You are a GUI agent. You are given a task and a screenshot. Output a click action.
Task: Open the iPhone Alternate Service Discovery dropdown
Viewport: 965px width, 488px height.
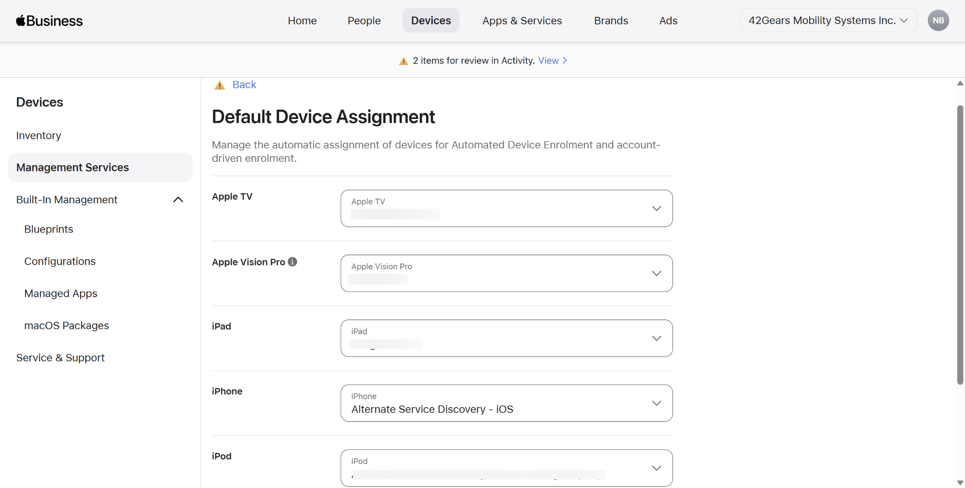[x=507, y=403]
